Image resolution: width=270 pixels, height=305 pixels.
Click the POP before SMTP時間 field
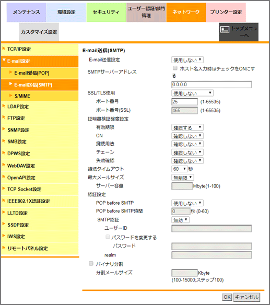(181, 212)
